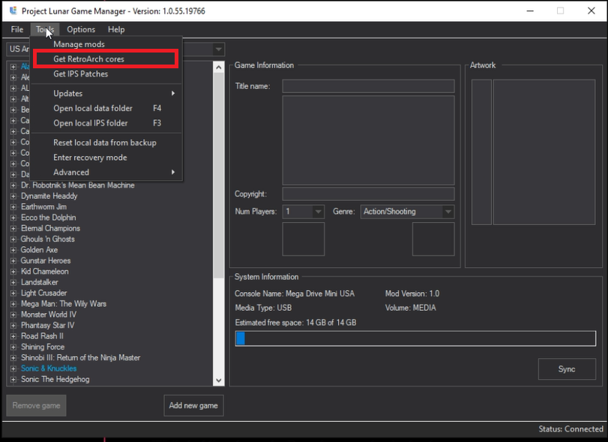Click the Sync button
608x442 pixels.
(567, 369)
